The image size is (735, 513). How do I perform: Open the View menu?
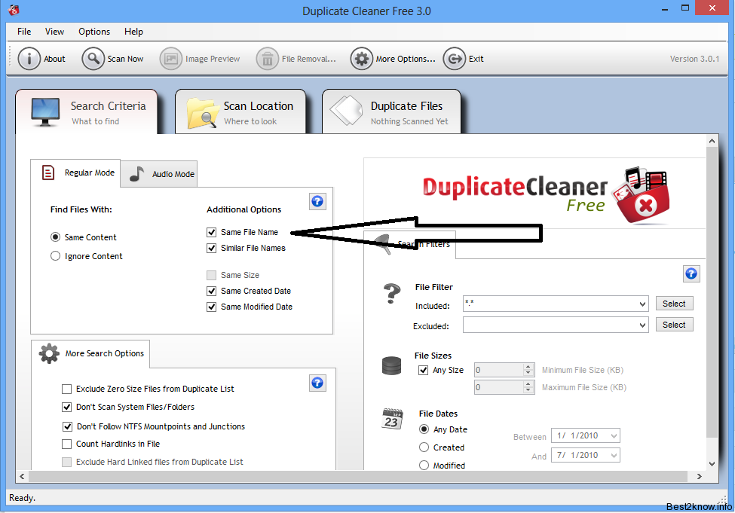(54, 32)
